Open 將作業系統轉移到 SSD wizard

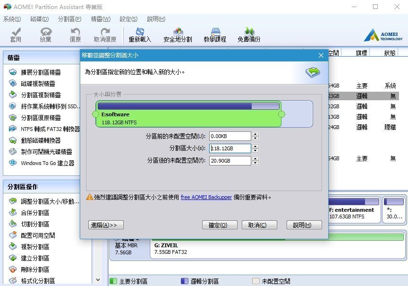[50, 106]
